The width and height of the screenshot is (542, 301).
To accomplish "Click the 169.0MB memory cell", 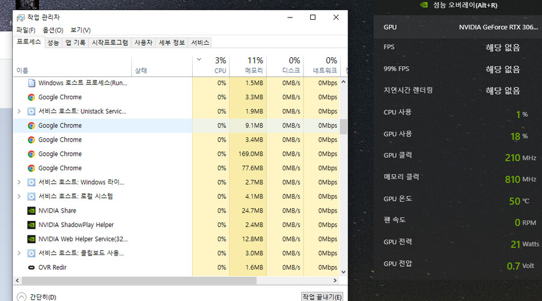I will (248, 154).
